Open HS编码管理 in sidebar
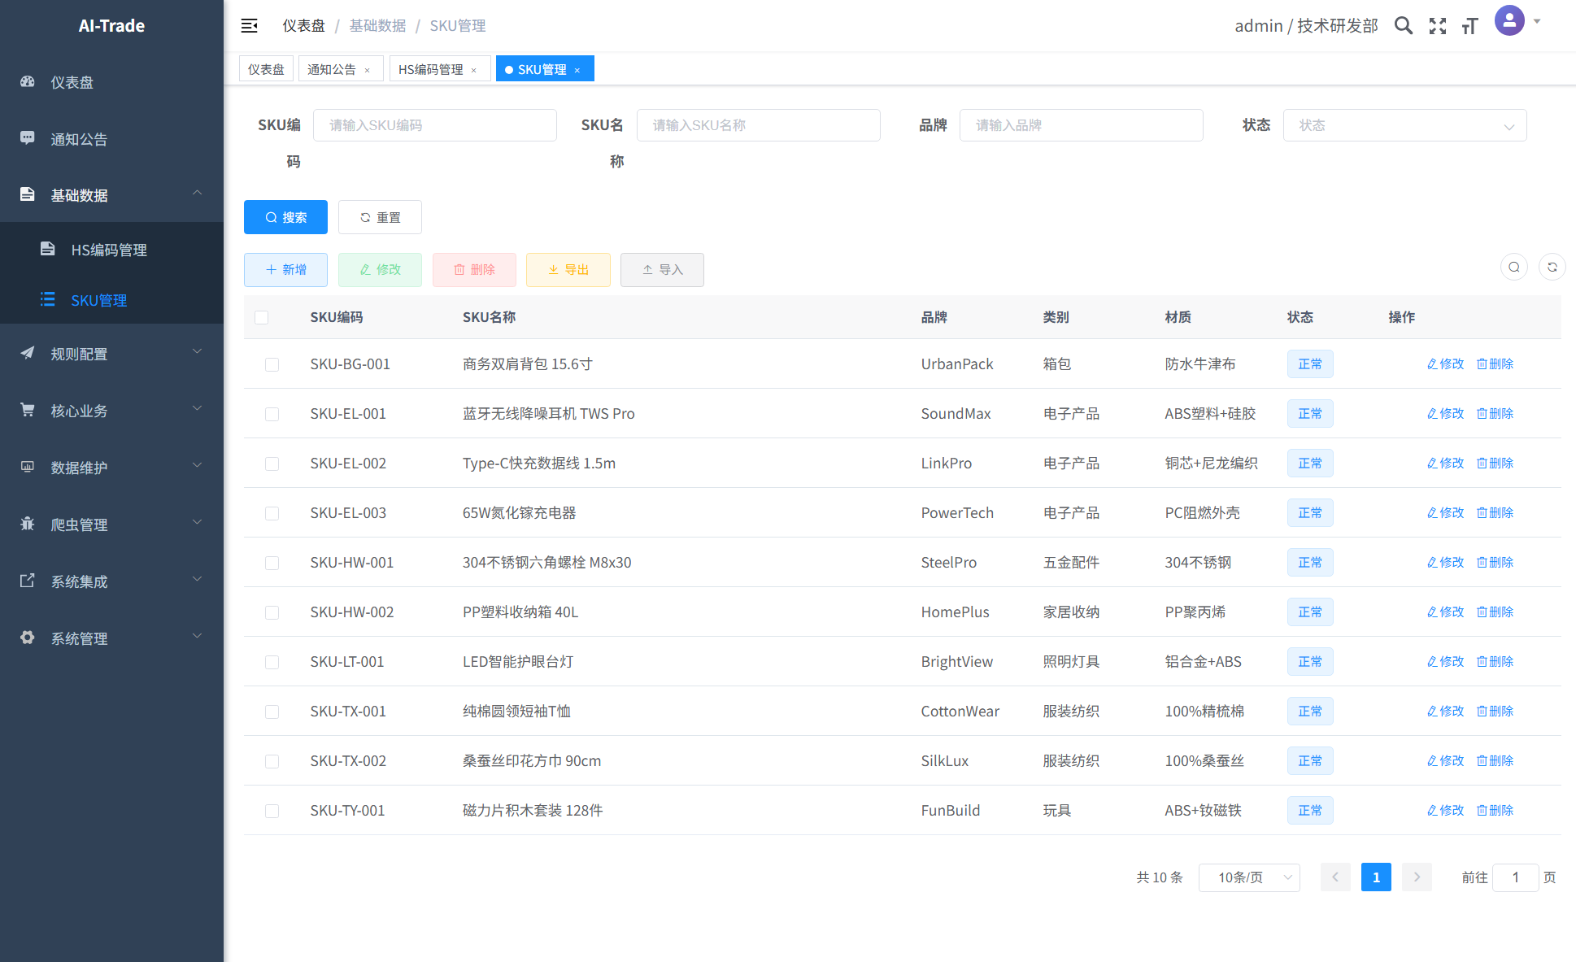Viewport: 1576px width, 962px height. point(111,250)
